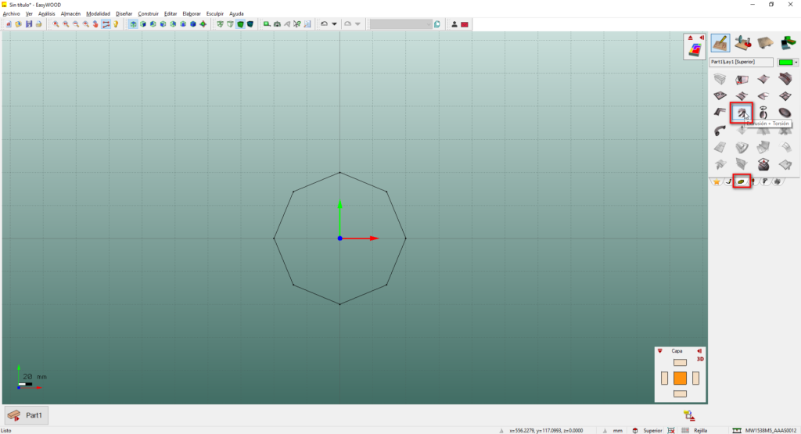
Task: Expand the undo history dropdown arrow
Action: [x=335, y=24]
